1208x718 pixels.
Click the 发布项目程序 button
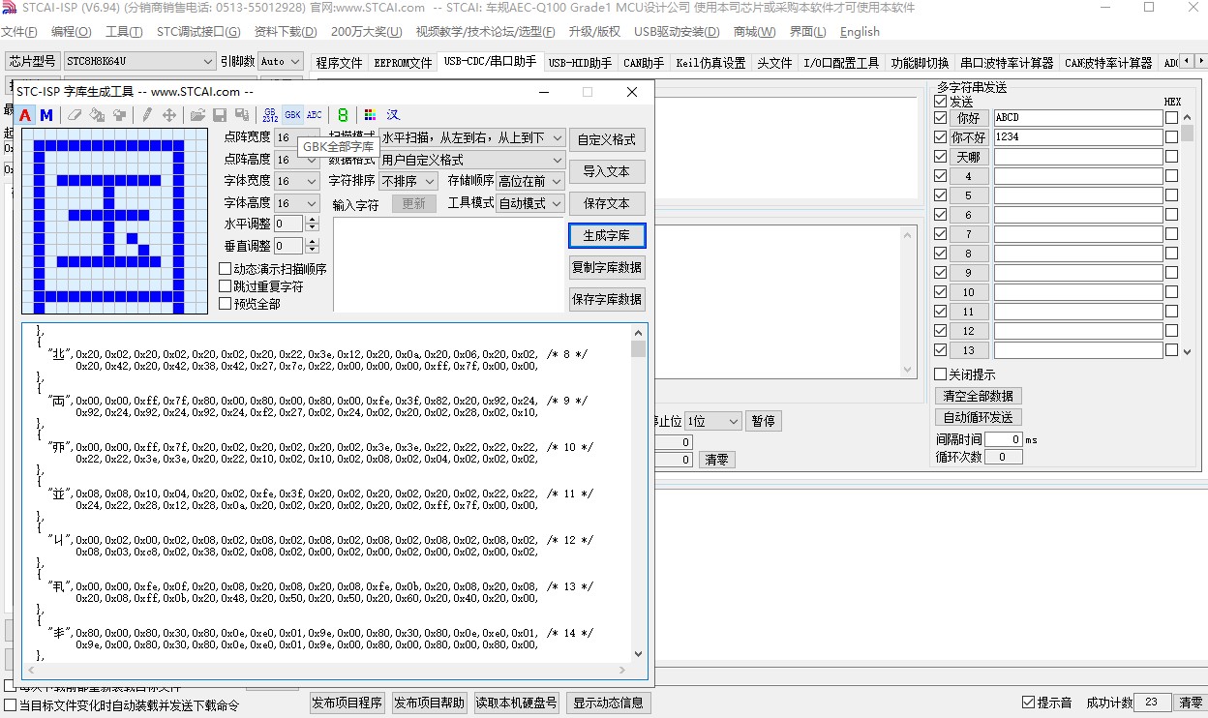[x=347, y=703]
